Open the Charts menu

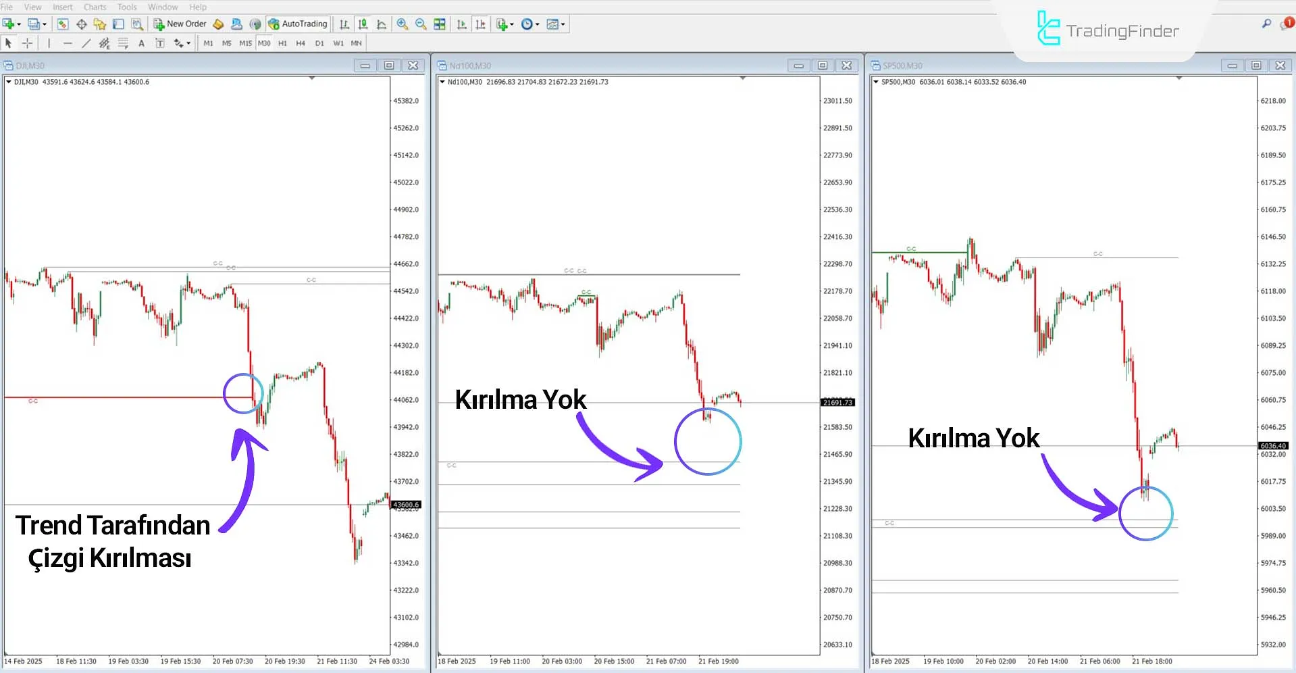tap(94, 7)
